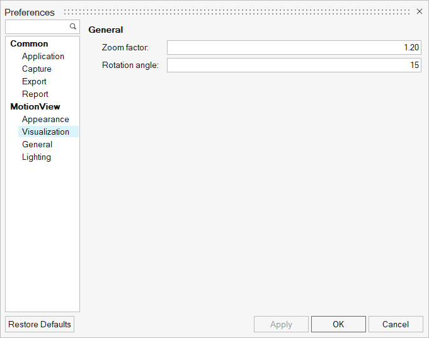The height and width of the screenshot is (338, 429).
Task: Open Application preferences
Action: point(43,57)
